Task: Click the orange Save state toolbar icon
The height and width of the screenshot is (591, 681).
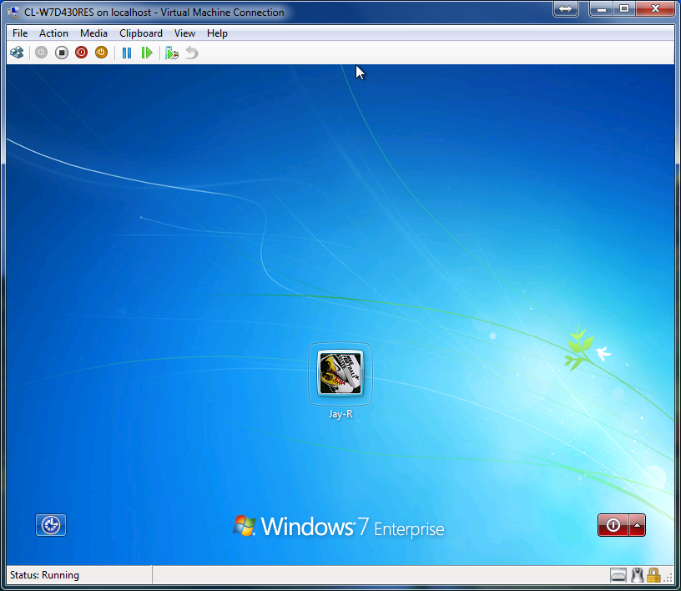Action: click(101, 53)
